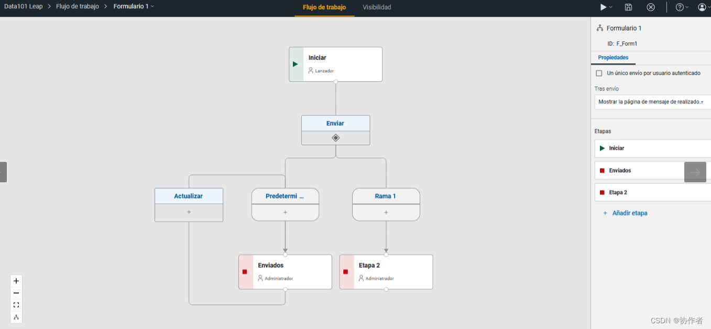Open the user account menu

coord(704,7)
